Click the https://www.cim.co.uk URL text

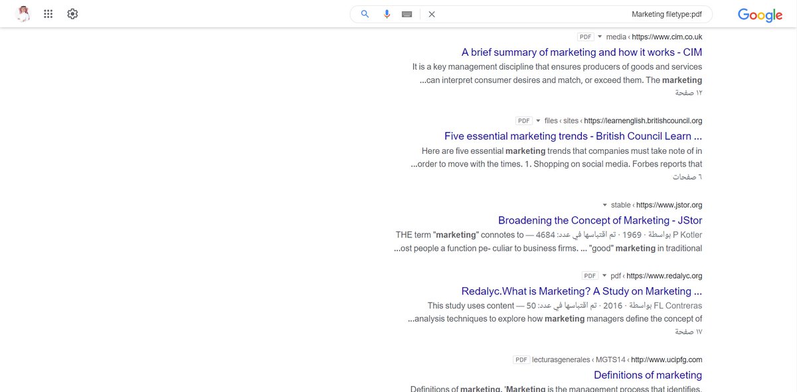[x=667, y=37]
